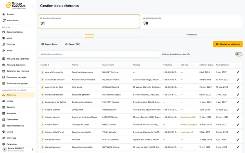Open the Recommandation send icon
The image size is (245, 153).
(4, 32)
